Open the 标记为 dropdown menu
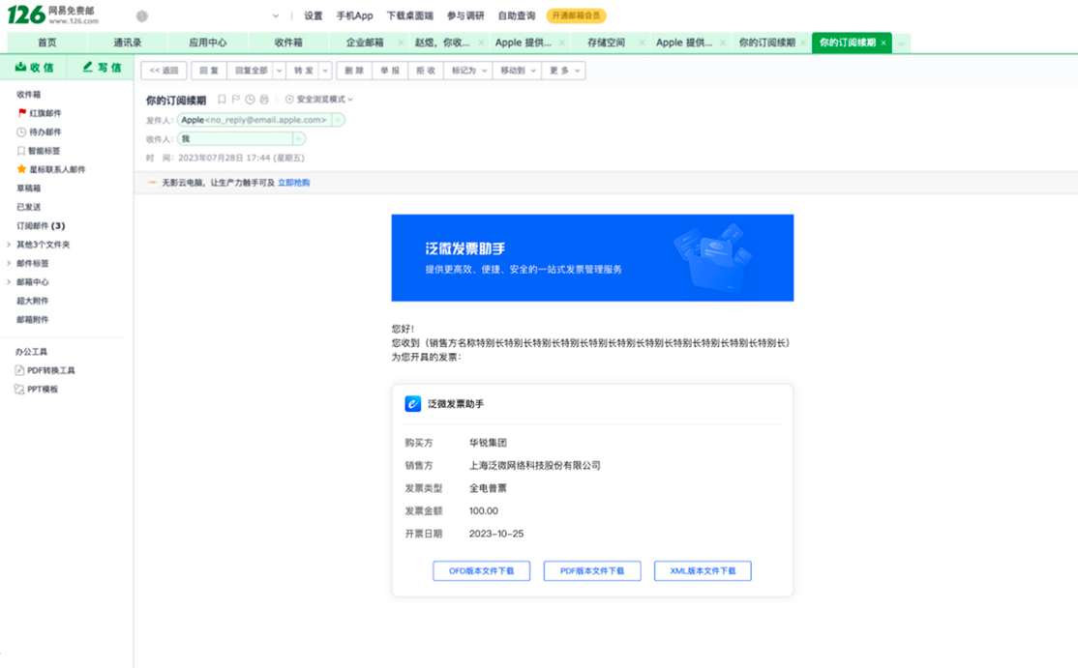The width and height of the screenshot is (1078, 668). coord(471,70)
